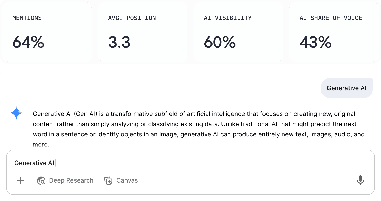Click the Deep Research globe icon
This screenshot has height=201, width=381.
click(41, 181)
